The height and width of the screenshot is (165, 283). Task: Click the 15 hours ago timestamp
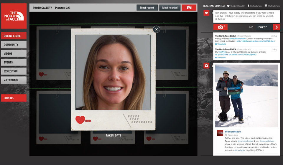point(231,135)
